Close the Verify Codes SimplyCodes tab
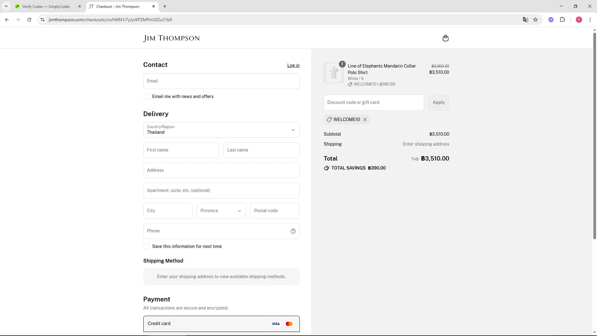Image resolution: width=597 pixels, height=336 pixels. 79,6
